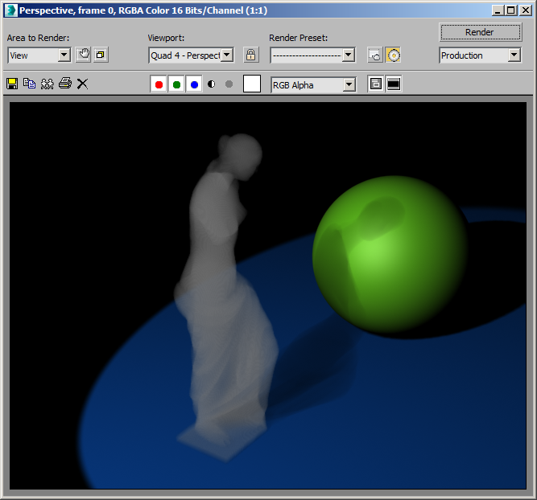Image resolution: width=537 pixels, height=500 pixels.
Task: Save the rendered image with floppy icon
Action: point(12,84)
